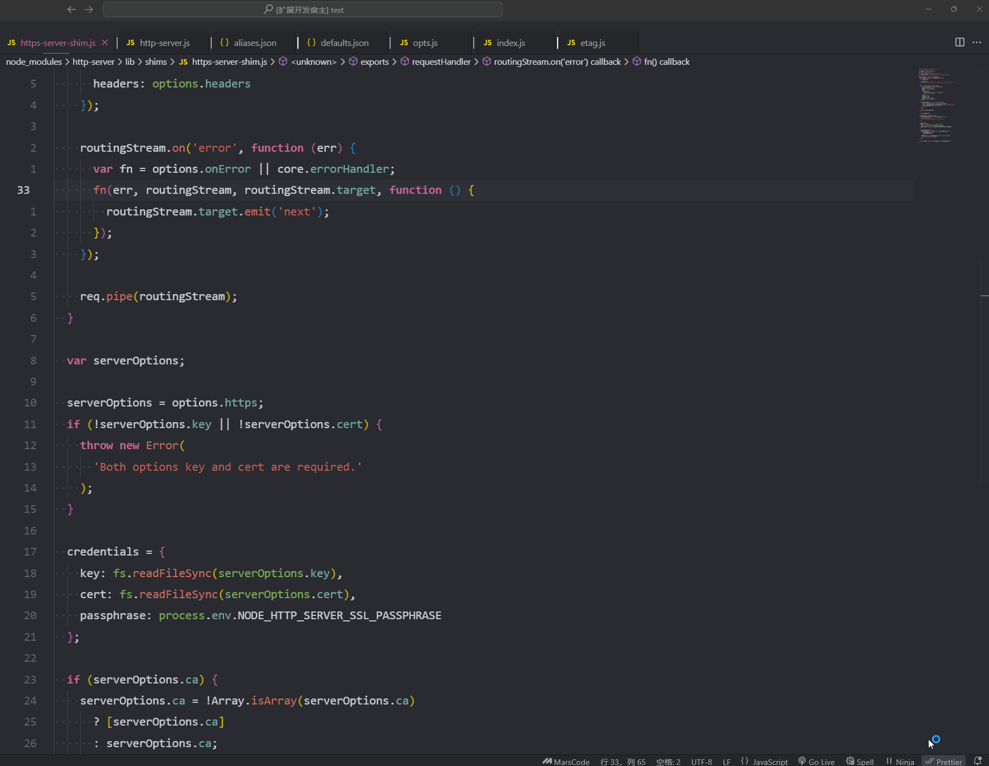
Task: Click the JS icon on http-server.js tab
Action: (x=131, y=43)
